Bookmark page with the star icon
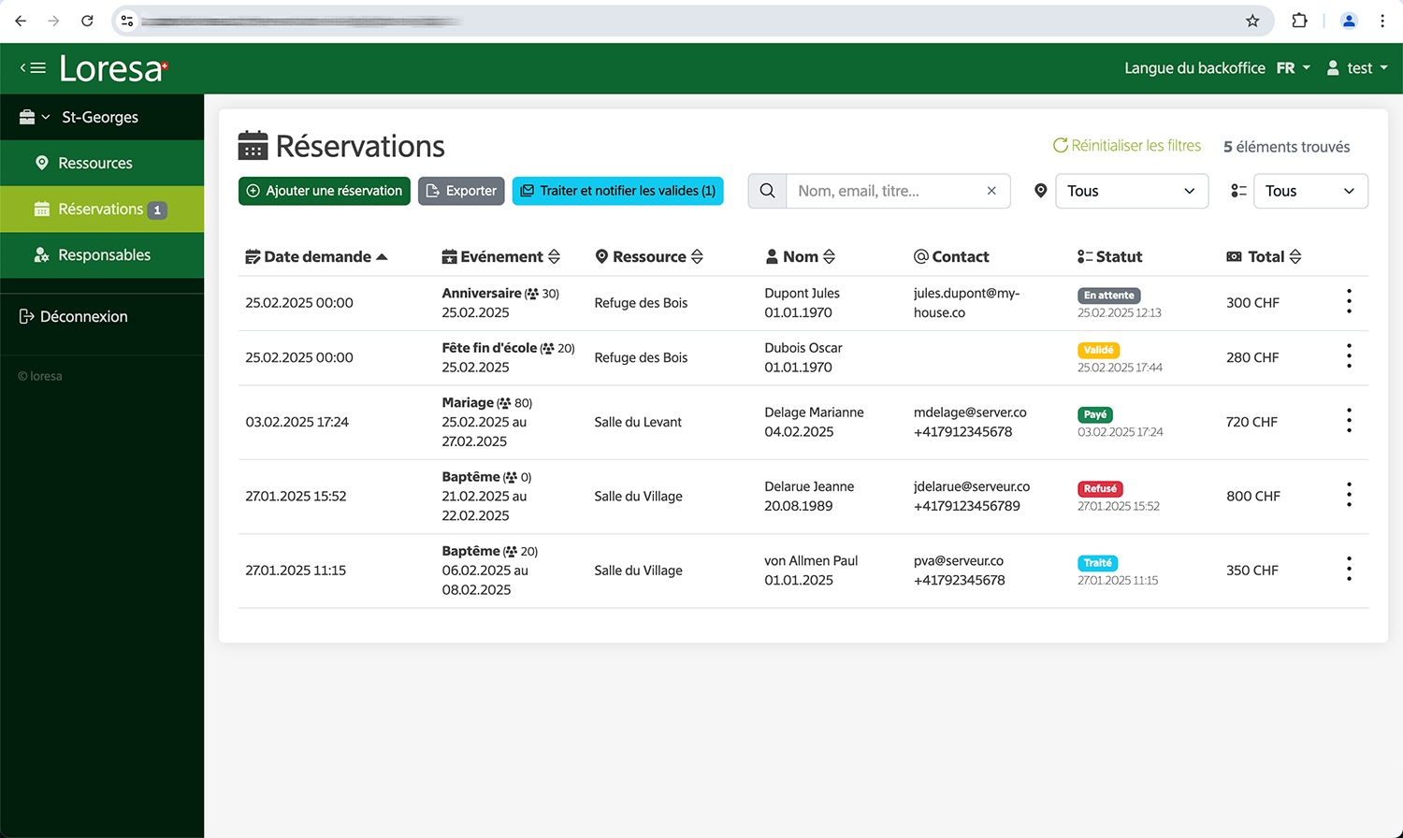 (1252, 21)
